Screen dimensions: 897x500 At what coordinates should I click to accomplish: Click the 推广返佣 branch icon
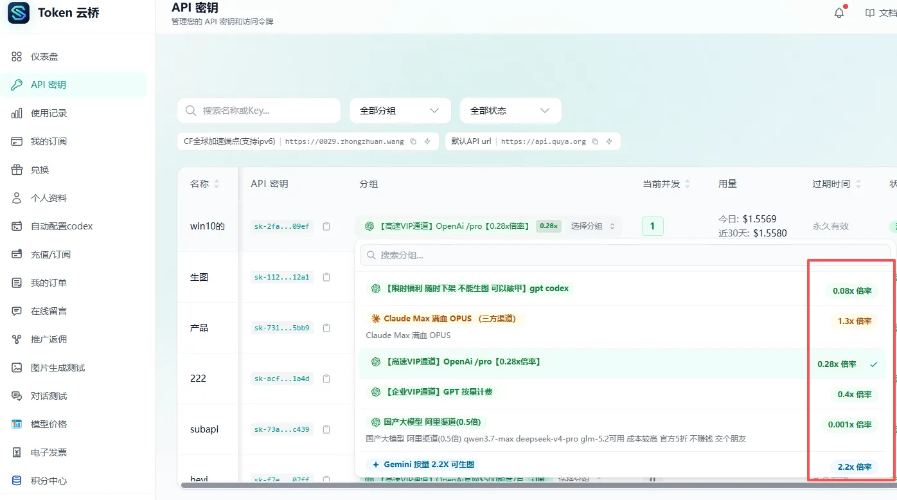[x=17, y=339]
